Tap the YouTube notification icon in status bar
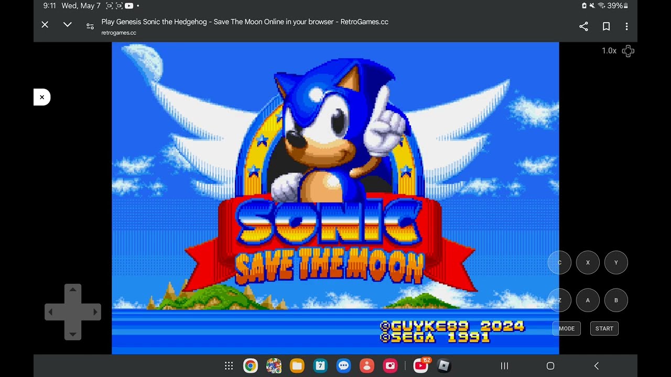 tap(129, 6)
